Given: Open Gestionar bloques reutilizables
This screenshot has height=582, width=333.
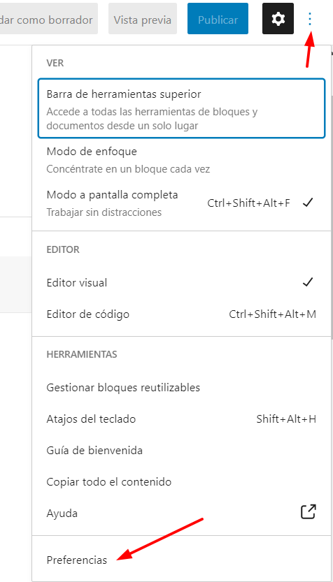Looking at the screenshot, I should (181, 388).
